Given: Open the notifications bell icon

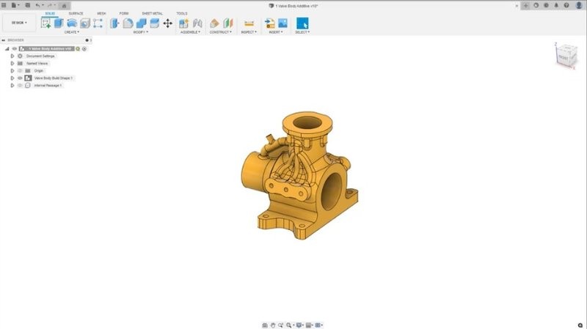Looking at the screenshot, I should [557, 5].
